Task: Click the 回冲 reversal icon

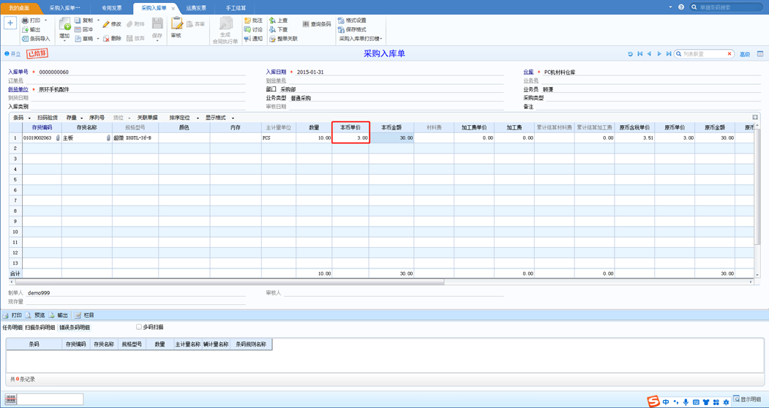Action: pos(78,29)
